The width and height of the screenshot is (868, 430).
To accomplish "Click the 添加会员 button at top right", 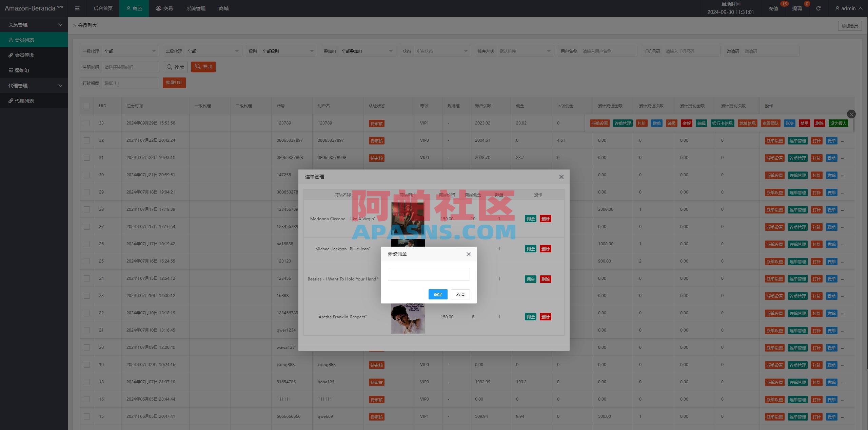I will pos(850,25).
